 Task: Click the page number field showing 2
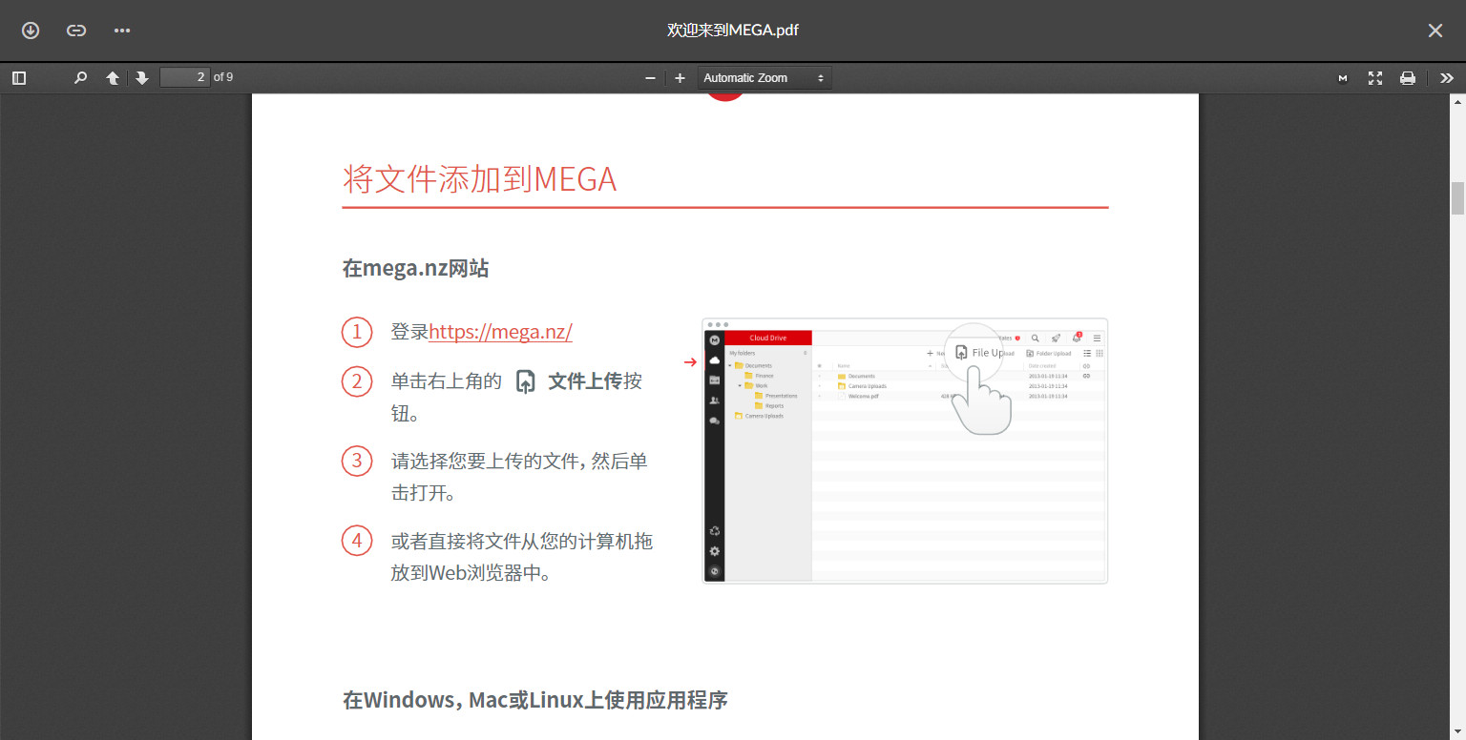pos(184,77)
